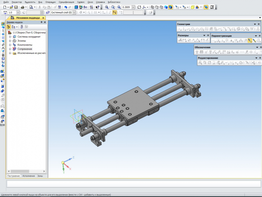Toggle the highlighted snap button in current-state bar
Viewport: 262px width, 197px height.
[x=115, y=13]
